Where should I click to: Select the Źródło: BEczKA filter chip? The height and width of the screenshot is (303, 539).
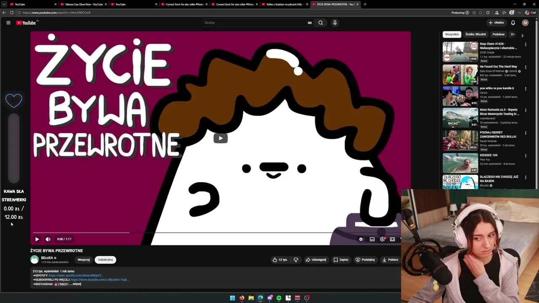pyautogui.click(x=475, y=35)
